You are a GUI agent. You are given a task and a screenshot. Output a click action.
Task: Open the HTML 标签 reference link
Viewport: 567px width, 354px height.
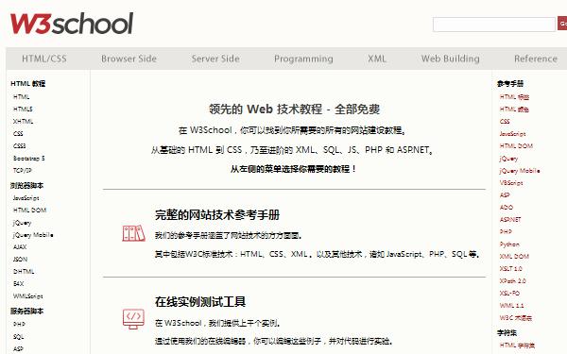pos(514,97)
